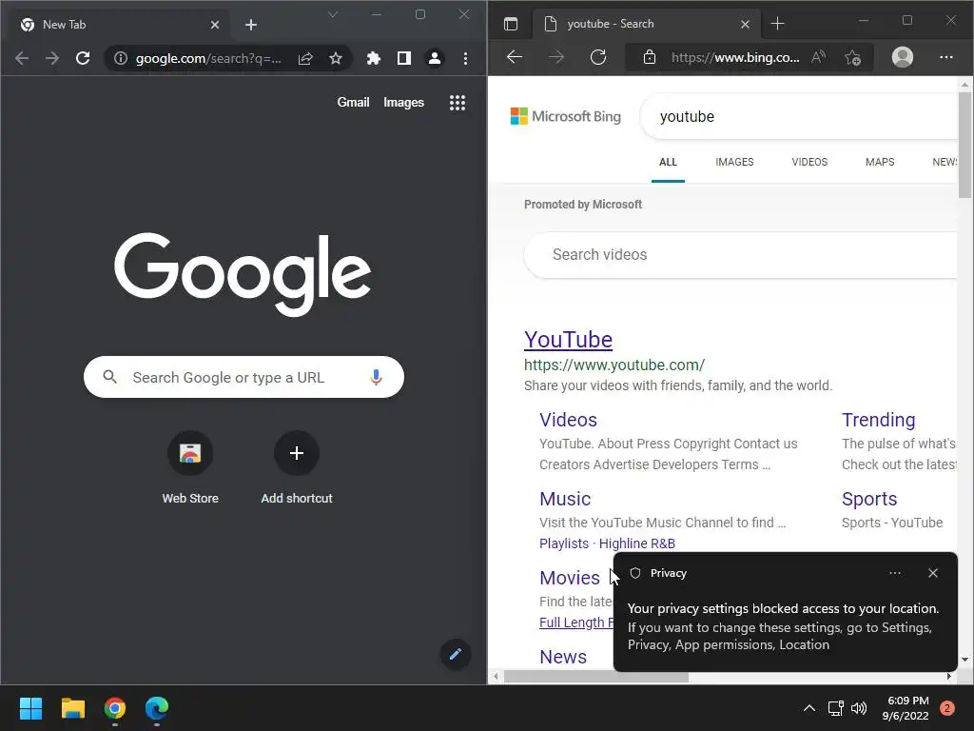Viewport: 974px width, 731px height.
Task: Open the Movies sublink
Action: pyautogui.click(x=570, y=578)
